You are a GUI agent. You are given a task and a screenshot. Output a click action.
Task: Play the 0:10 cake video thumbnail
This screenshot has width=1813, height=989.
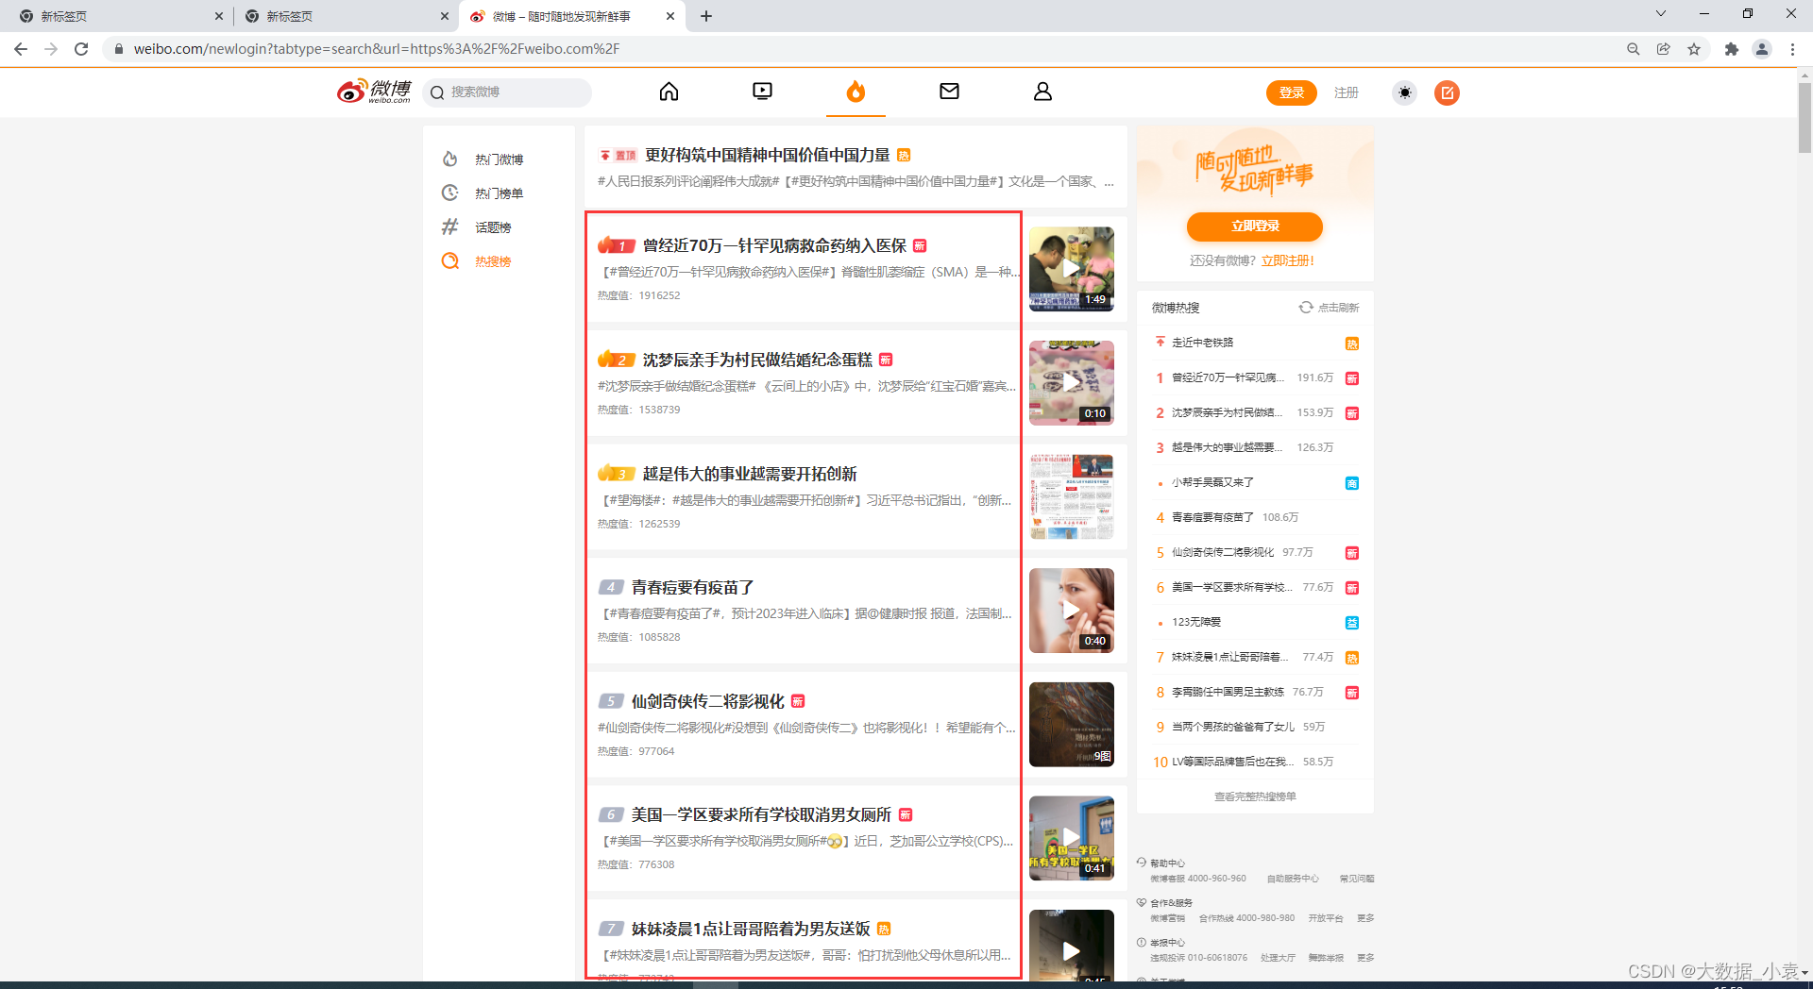[1072, 383]
